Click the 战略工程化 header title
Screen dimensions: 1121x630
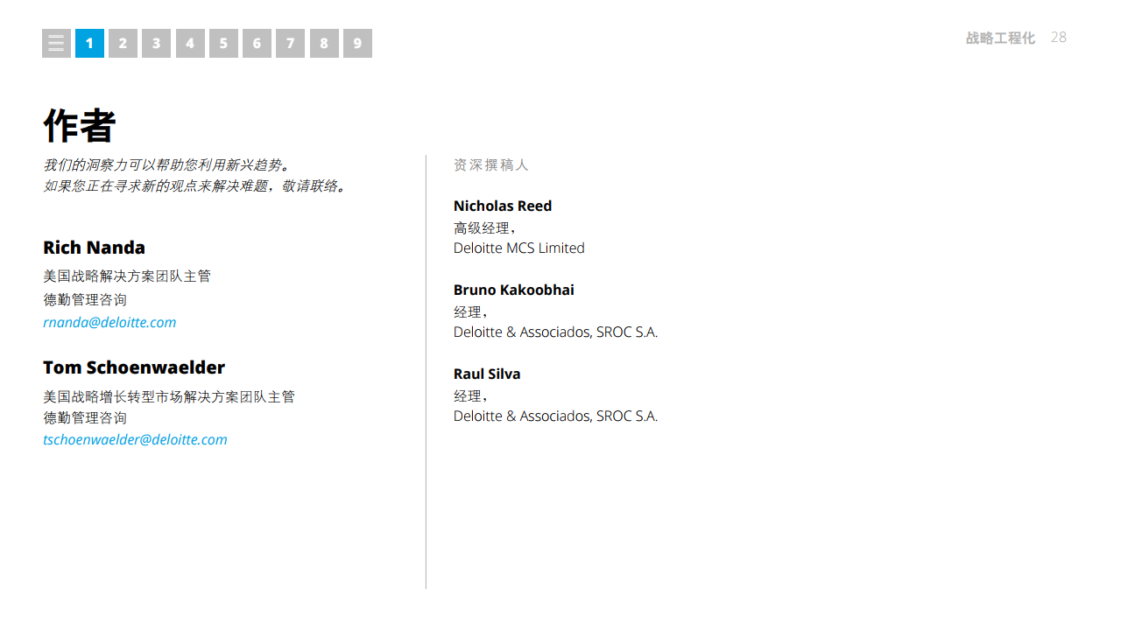[1000, 38]
